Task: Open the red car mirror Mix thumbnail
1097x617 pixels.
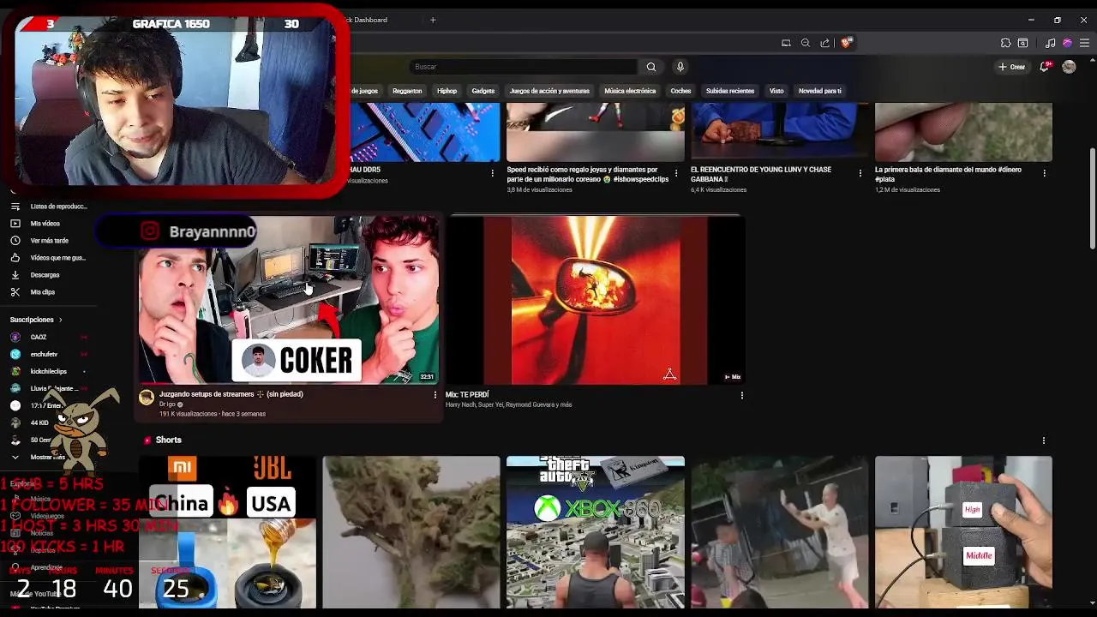Action: pyautogui.click(x=595, y=299)
